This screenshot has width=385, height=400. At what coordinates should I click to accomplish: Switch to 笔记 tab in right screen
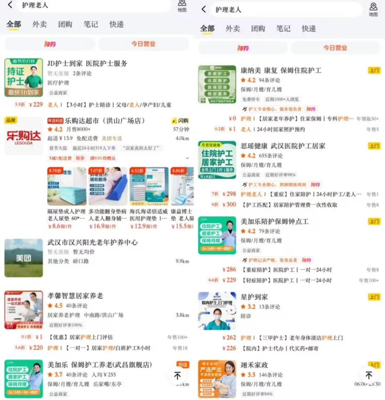(x=283, y=29)
